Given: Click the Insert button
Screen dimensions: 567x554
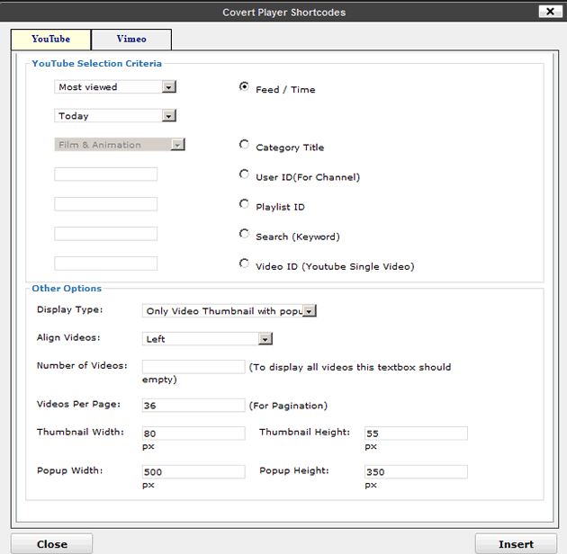Looking at the screenshot, I should pyautogui.click(x=516, y=544).
